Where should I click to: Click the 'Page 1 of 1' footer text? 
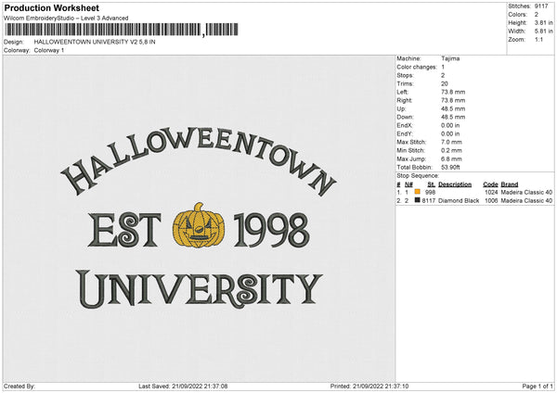[538, 386]
